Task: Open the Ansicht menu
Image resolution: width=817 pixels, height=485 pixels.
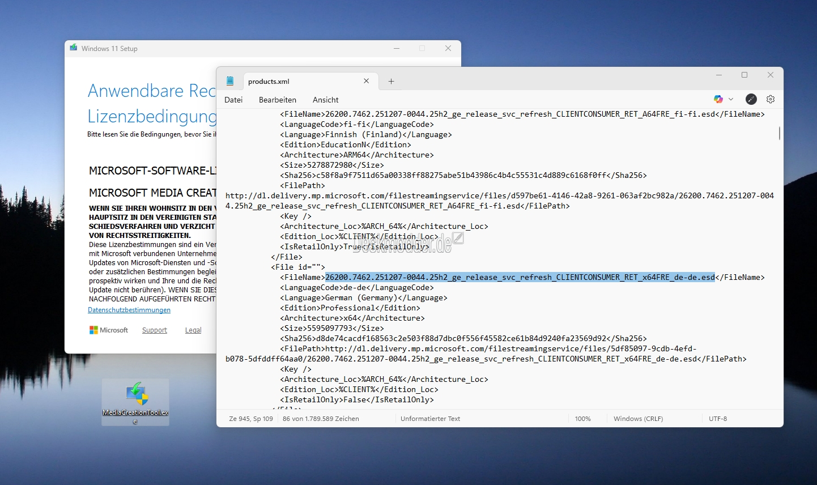Action: (325, 100)
